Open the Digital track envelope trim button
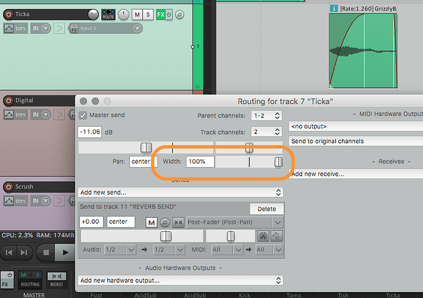This screenshot has width=423, height=298. point(16,114)
